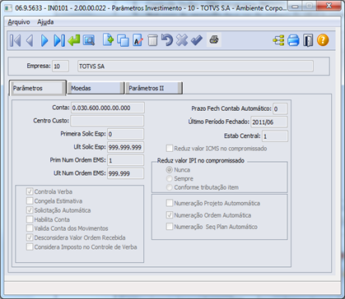Click the Estab Central field
345x299 pixels.
click(275, 136)
